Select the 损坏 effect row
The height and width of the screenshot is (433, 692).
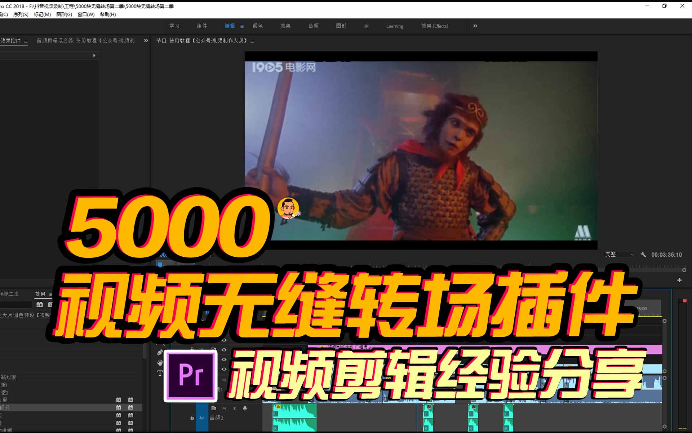(71, 407)
